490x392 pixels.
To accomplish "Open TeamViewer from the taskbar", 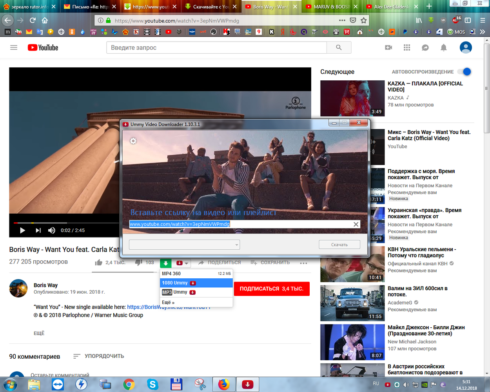I will (x=58, y=385).
